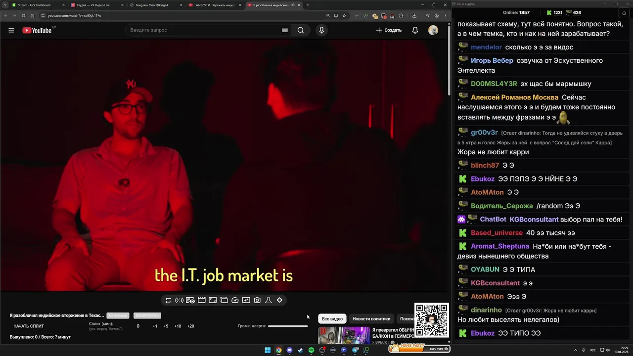633x356 pixels.
Task: Open YouTube notifications bell
Action: click(x=415, y=30)
